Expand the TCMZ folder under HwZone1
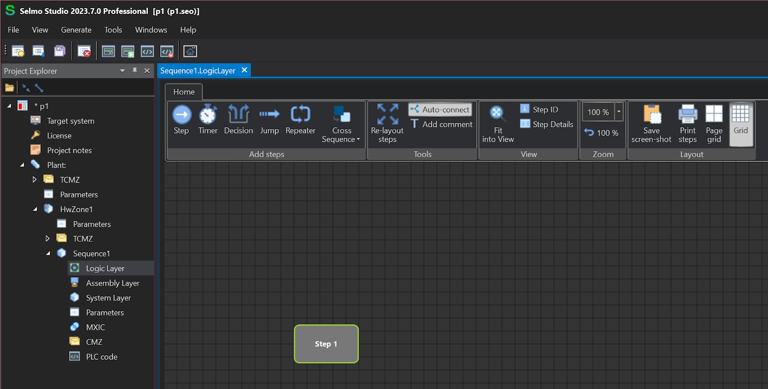 [x=48, y=239]
